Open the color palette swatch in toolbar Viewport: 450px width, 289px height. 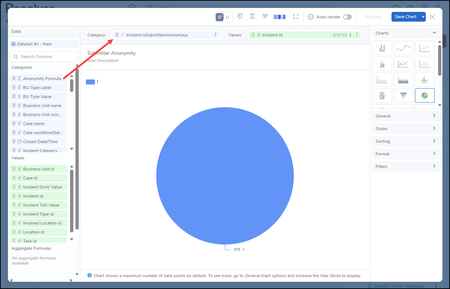click(x=280, y=17)
